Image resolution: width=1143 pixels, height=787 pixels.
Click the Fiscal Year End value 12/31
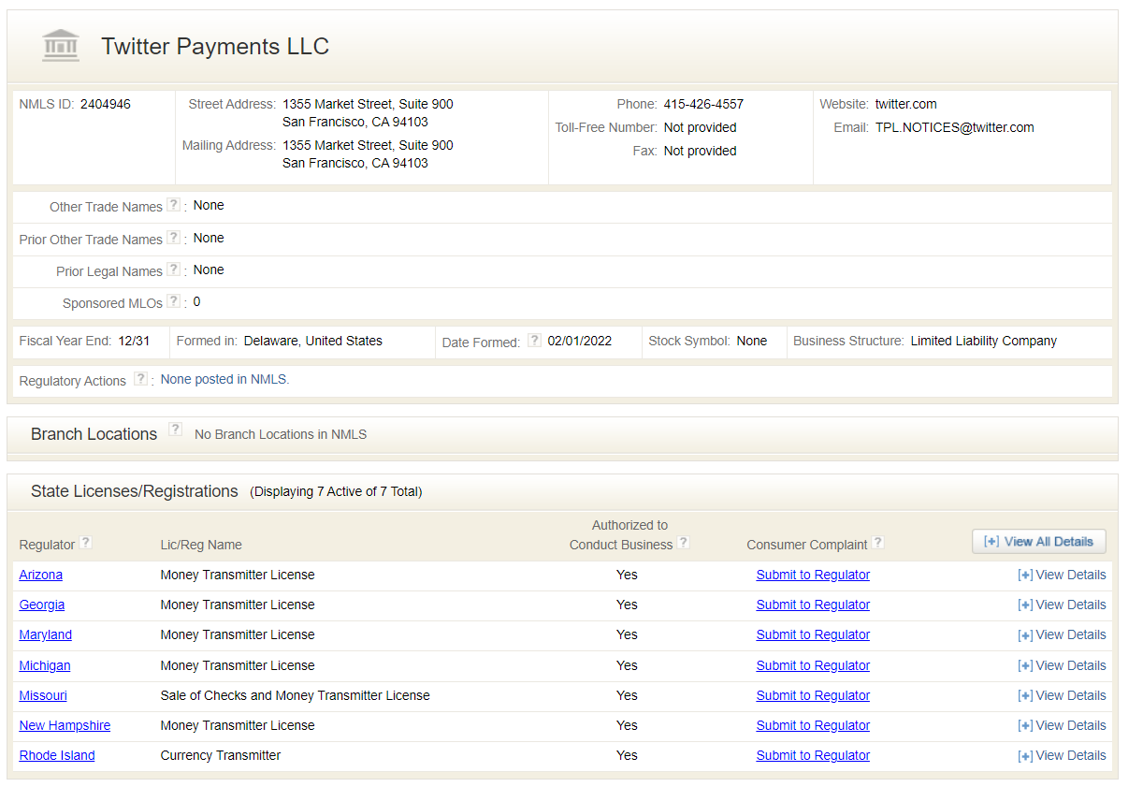[135, 341]
